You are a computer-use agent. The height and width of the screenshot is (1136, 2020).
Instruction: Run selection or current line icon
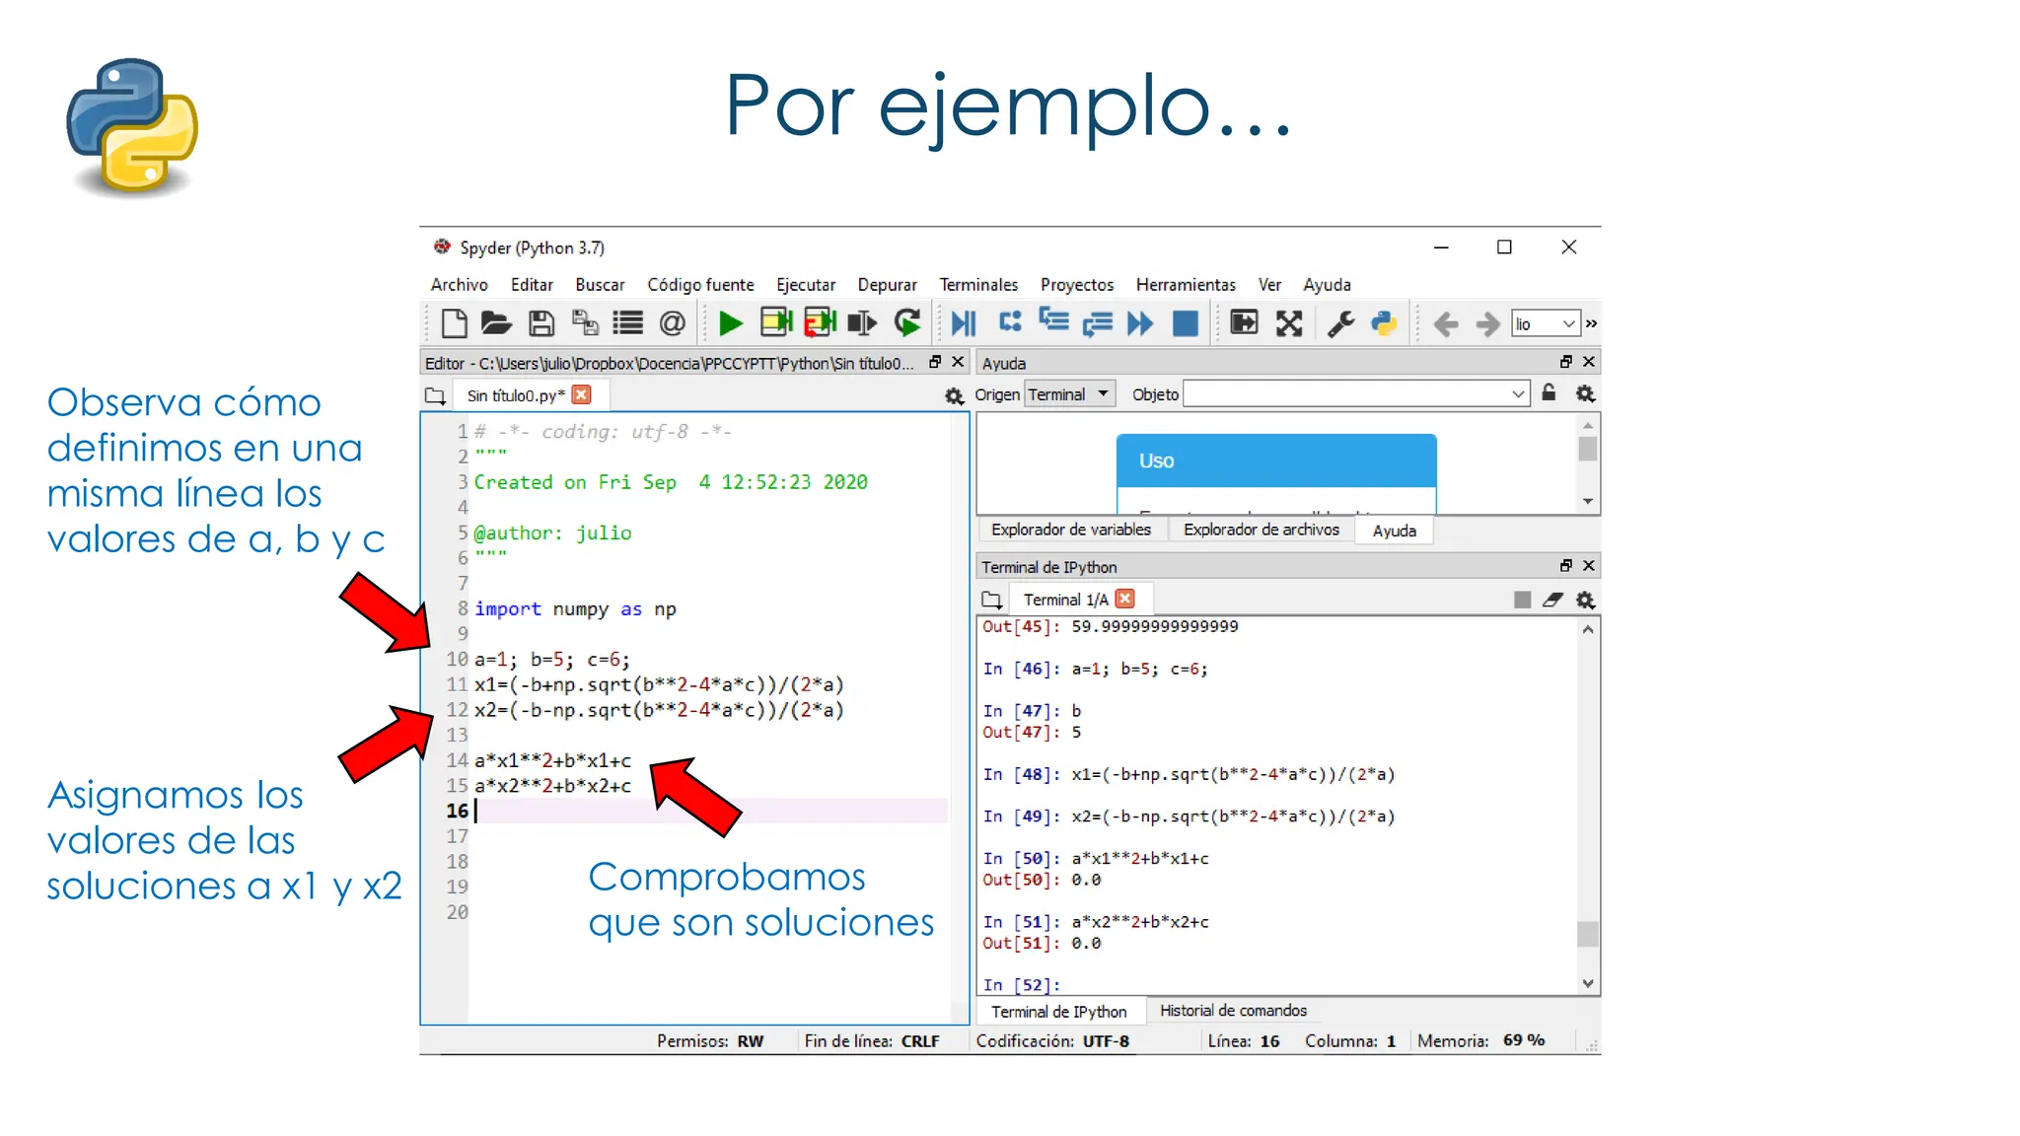[862, 323]
